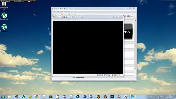Click the Manager details pane vertical scrollbar

135,45
